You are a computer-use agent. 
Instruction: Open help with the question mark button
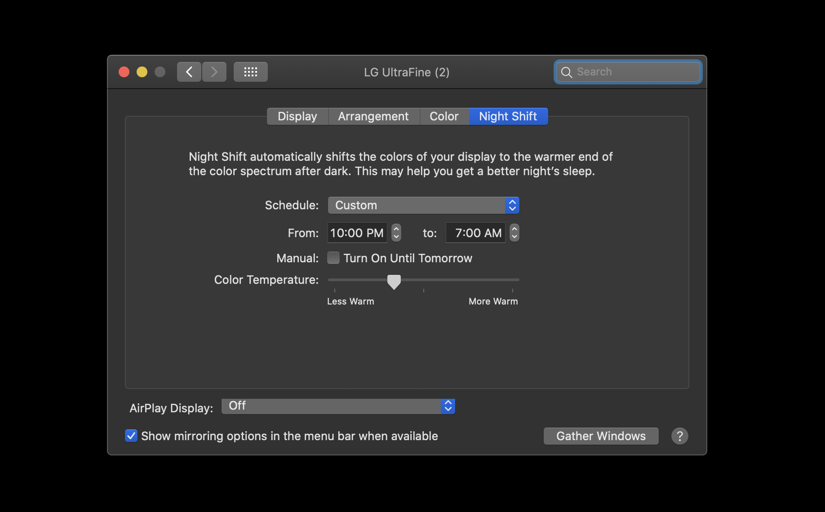click(679, 436)
